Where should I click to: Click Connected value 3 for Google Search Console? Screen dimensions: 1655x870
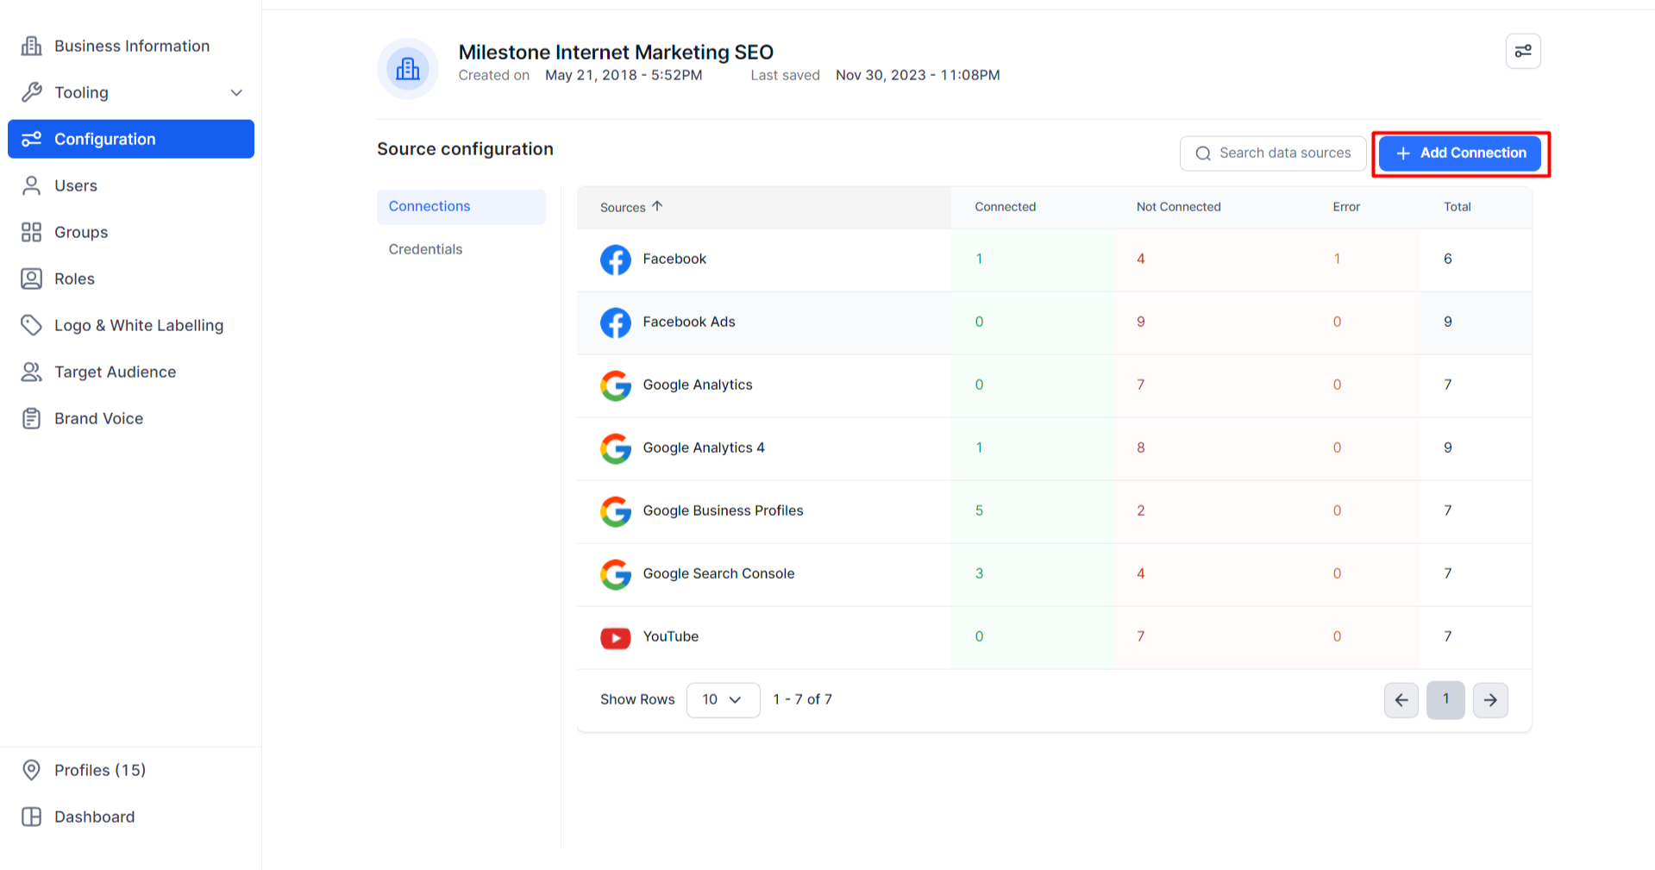coord(979,573)
